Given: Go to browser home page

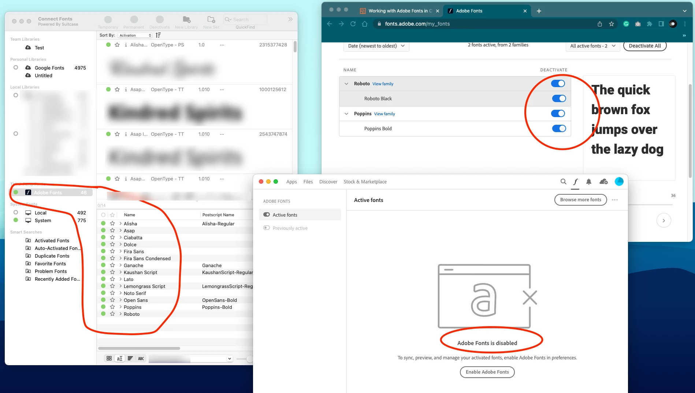Looking at the screenshot, I should click(x=365, y=24).
